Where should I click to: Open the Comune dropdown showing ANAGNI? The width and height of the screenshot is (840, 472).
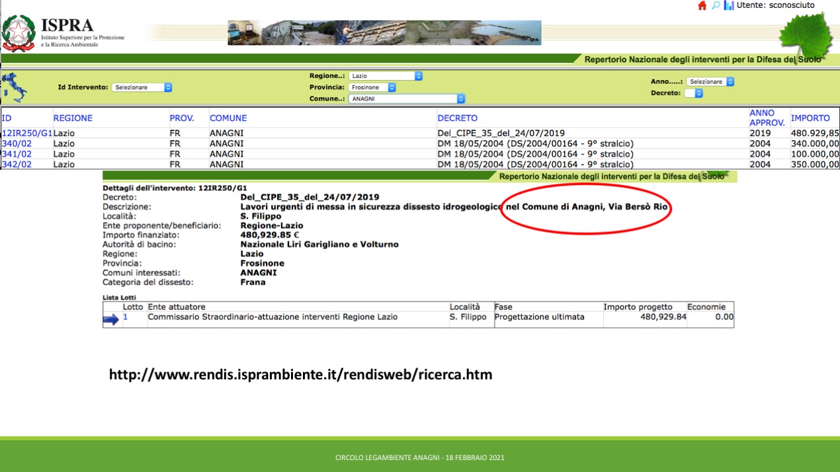[x=407, y=98]
